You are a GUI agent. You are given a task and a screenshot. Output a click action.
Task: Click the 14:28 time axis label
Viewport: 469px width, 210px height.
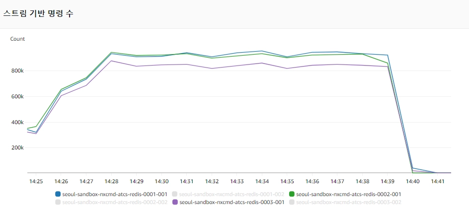(111, 181)
